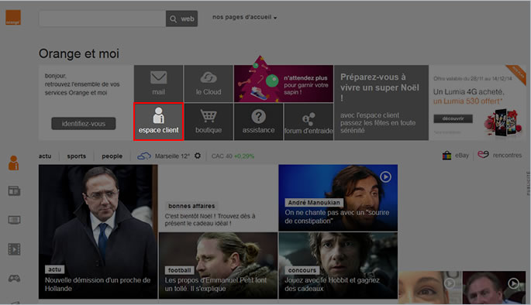Click the search input field
This screenshot has width=531, height=305.
pyautogui.click(x=102, y=19)
